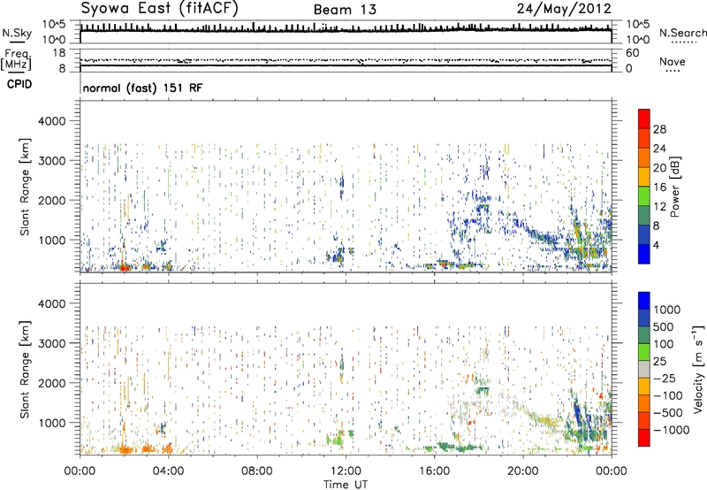This screenshot has height=490, width=707.
Task: Select the '08:00' time axis label
Action: [x=256, y=471]
